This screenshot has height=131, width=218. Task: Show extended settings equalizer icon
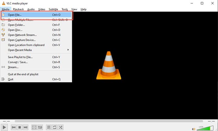tap(40, 127)
